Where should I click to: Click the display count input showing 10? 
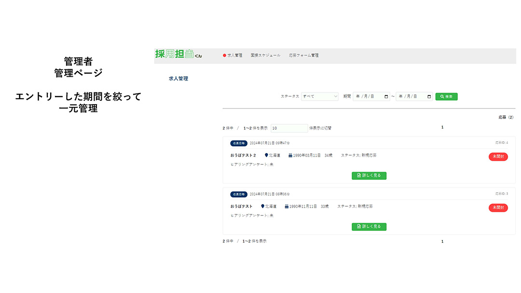[x=288, y=128]
